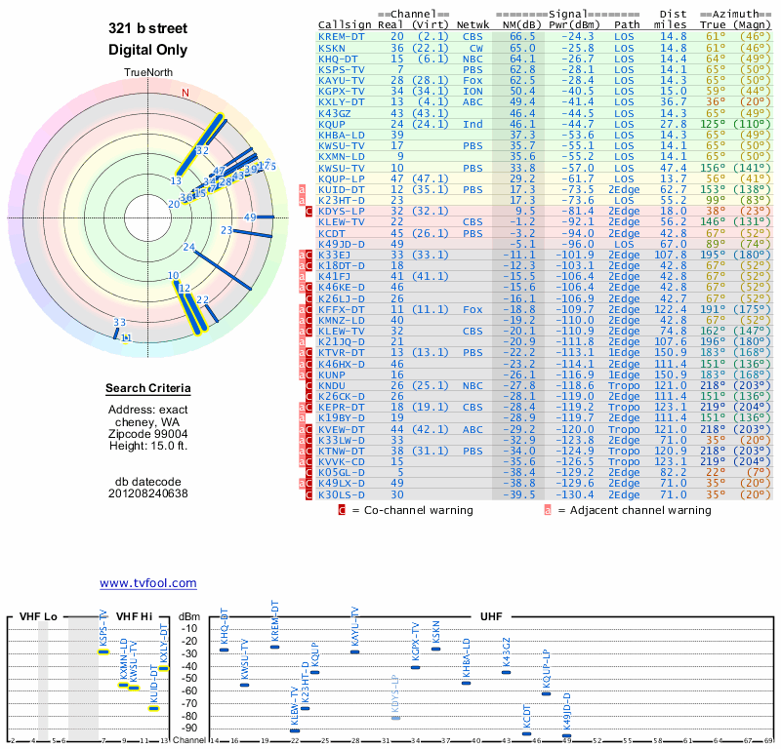Viewport: 781px width, 749px height.
Task: Click the 36.7 miles distance for KXLY-DT
Action: coord(674,102)
